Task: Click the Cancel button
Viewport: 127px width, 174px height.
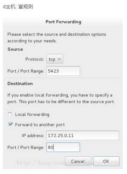Action: click(x=78, y=161)
